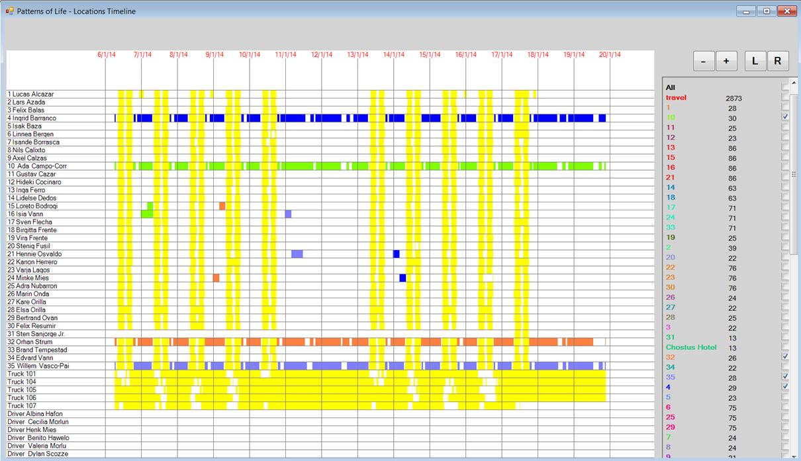Screen dimensions: 801x461
Task: Uncheck the location 10 checkbox
Action: (785, 117)
